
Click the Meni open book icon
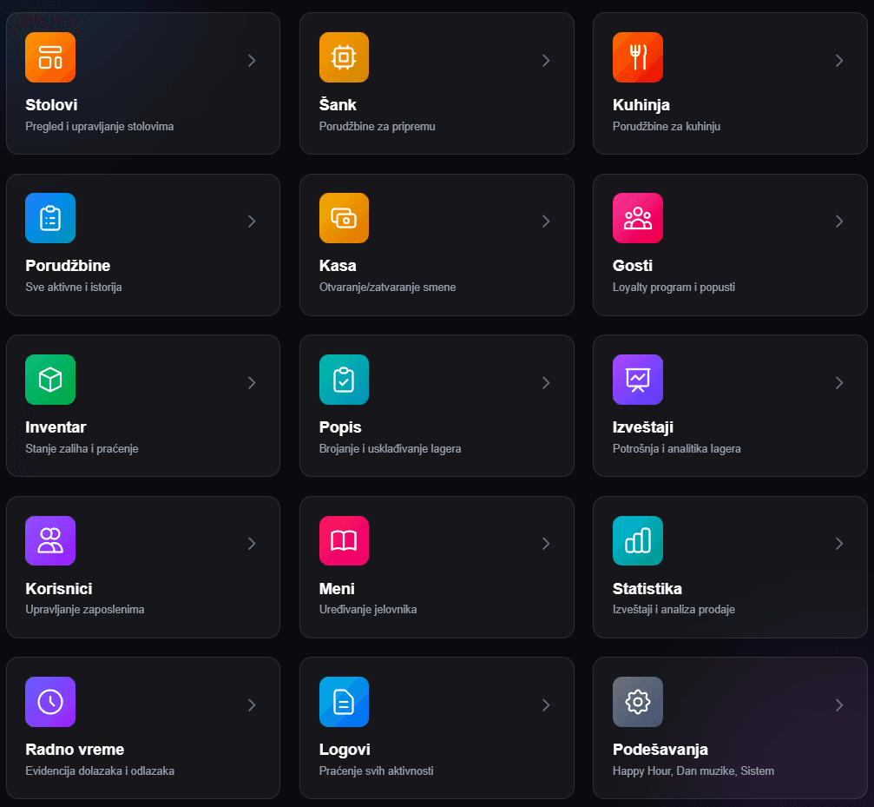[344, 540]
